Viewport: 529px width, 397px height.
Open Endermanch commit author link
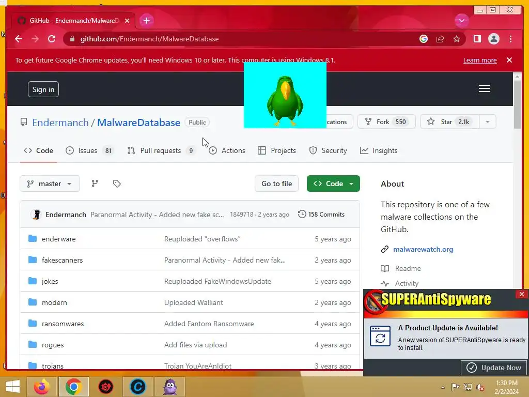66,215
